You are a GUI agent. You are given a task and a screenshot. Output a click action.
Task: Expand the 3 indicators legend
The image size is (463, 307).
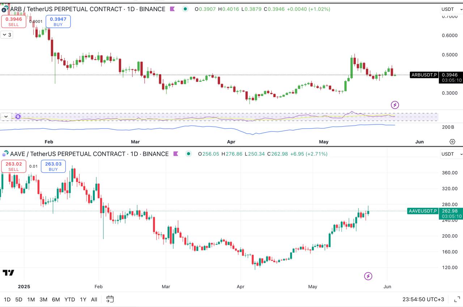click(x=7, y=35)
